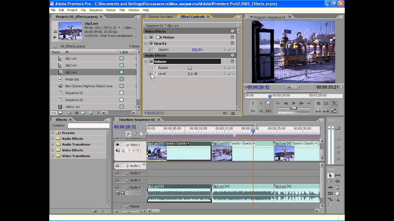This screenshot has width=394, height=221.
Task: Click the Contains search field in Effects
Action: click(x=88, y=126)
